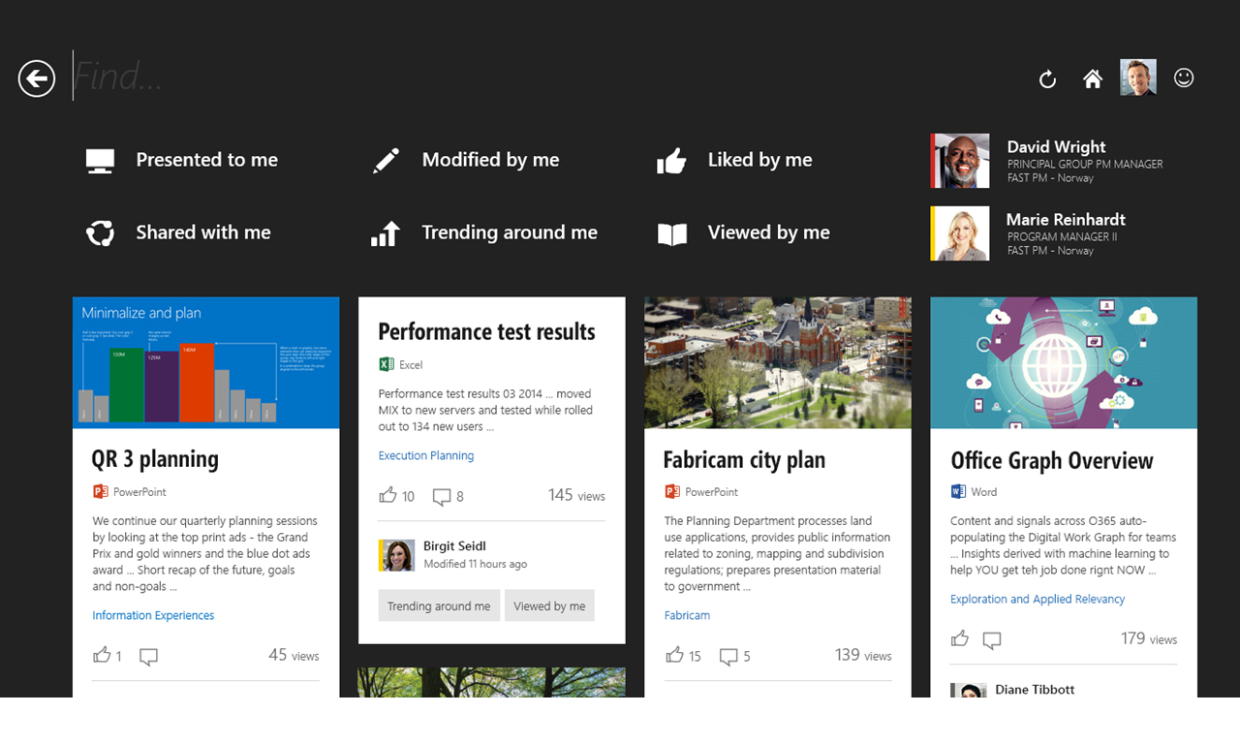Screen dimensions: 1240x744
Task: Like the Fabricam city plan card
Action: tap(674, 655)
